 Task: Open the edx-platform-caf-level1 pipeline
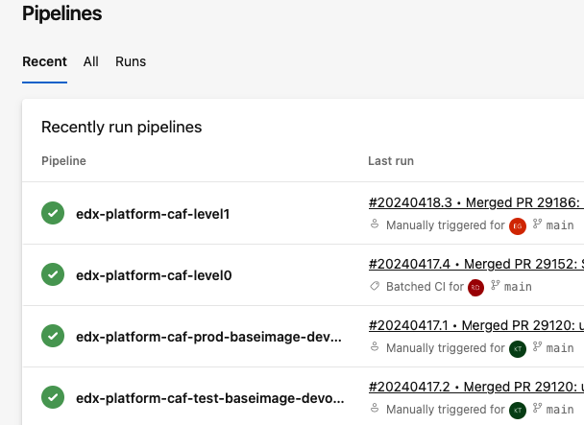[x=153, y=214]
